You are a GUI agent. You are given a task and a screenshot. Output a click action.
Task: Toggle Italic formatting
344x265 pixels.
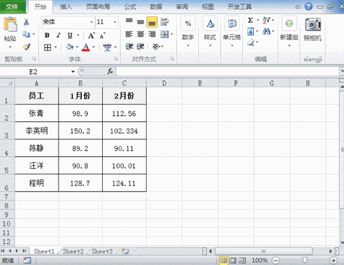pyautogui.click(x=58, y=36)
